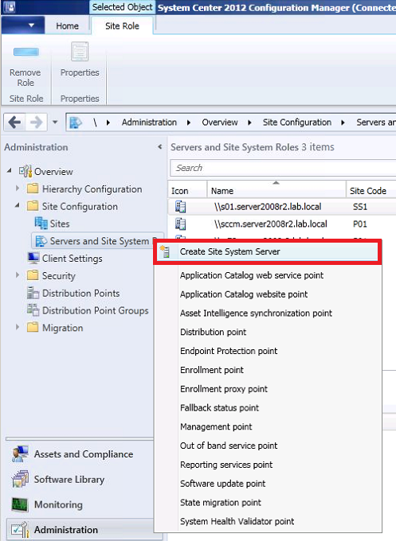Image resolution: width=396 pixels, height=541 pixels.
Task: Switch to the Home tab
Action: click(68, 26)
